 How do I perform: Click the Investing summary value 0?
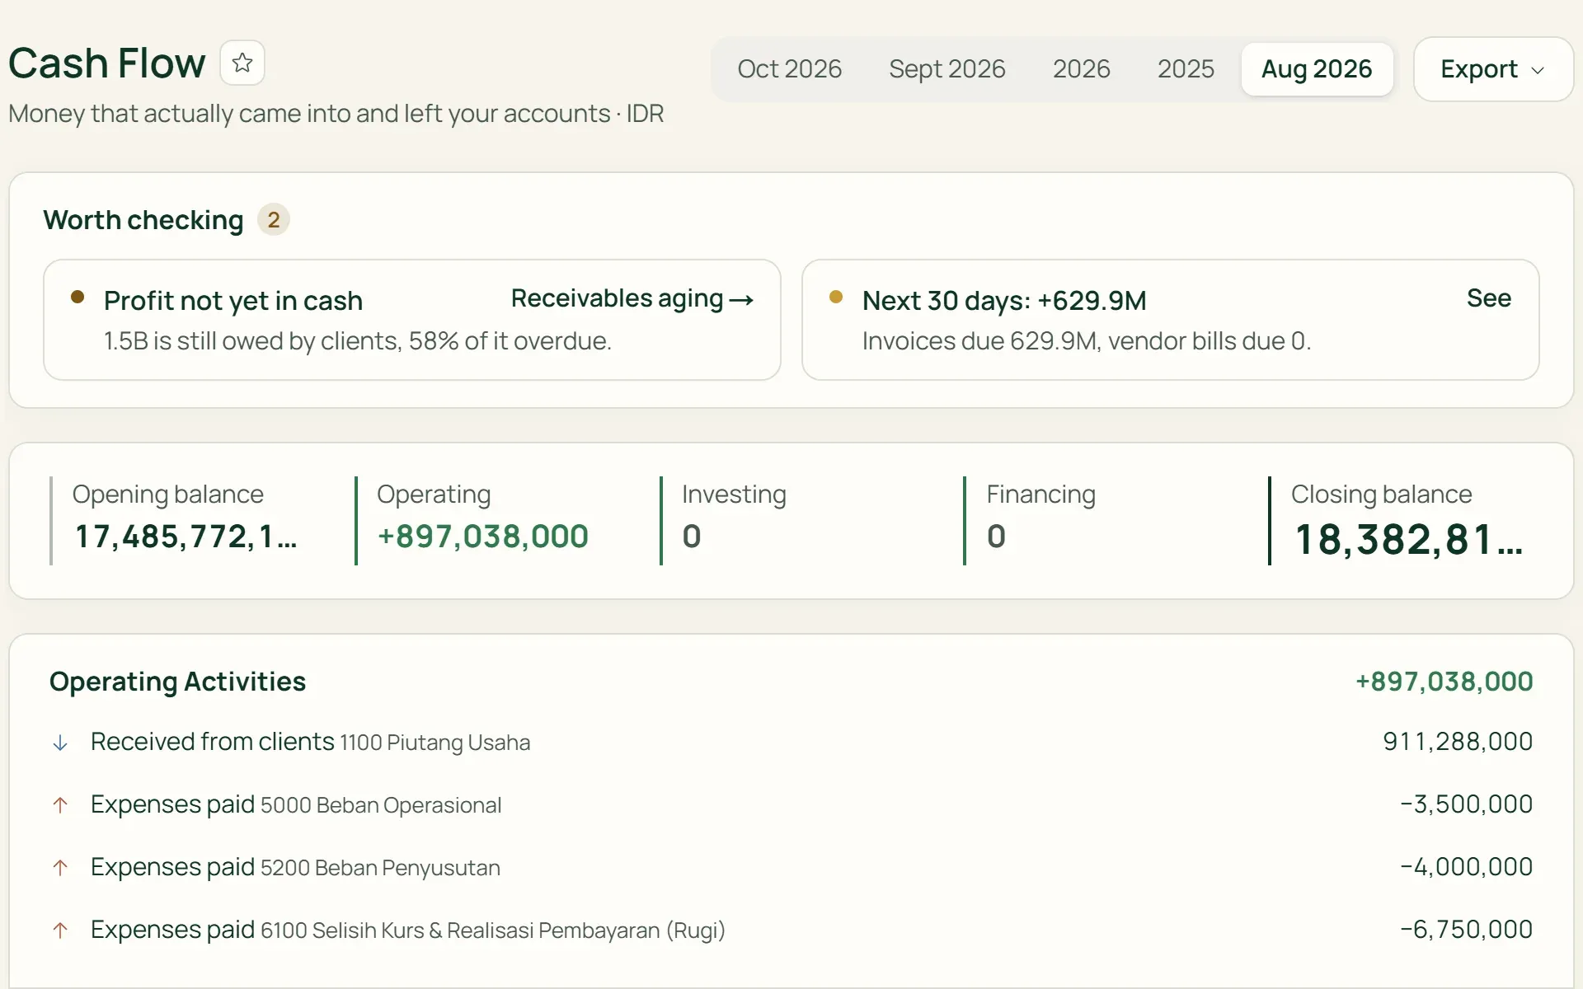692,537
